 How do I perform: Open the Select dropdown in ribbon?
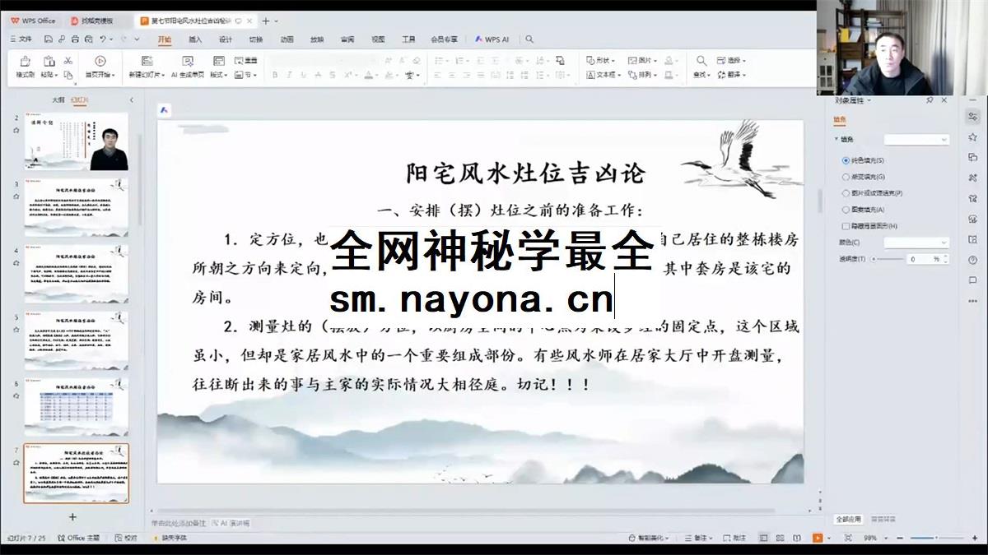click(731, 60)
